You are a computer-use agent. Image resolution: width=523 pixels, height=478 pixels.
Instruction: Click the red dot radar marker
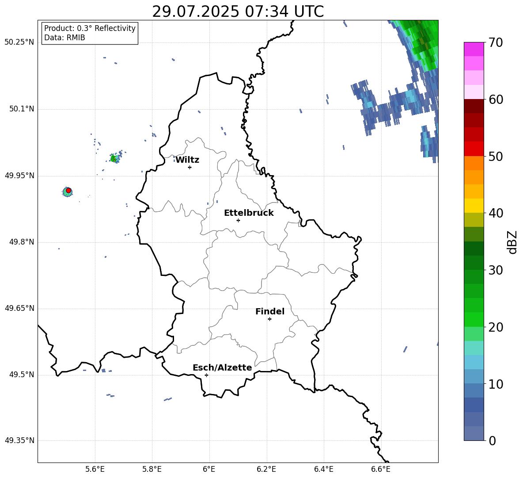tap(68, 191)
